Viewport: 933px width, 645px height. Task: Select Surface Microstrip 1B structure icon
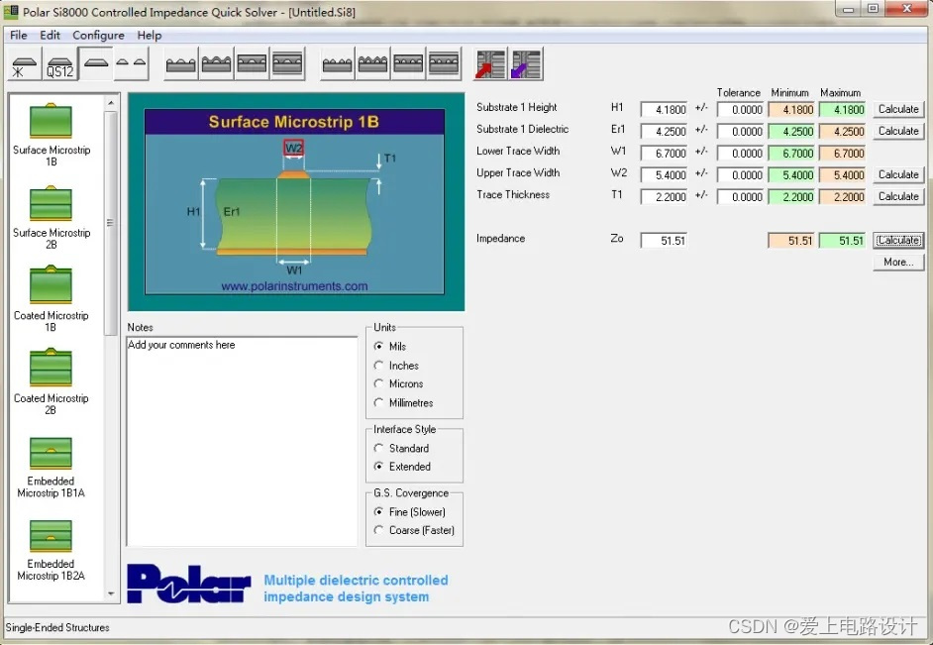pyautogui.click(x=52, y=120)
